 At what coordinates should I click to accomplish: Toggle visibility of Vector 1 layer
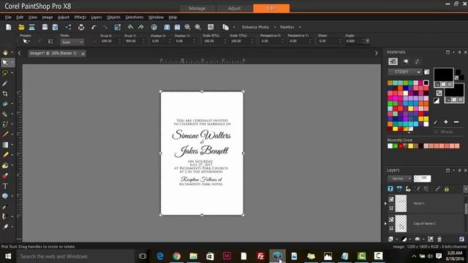[x=391, y=199]
